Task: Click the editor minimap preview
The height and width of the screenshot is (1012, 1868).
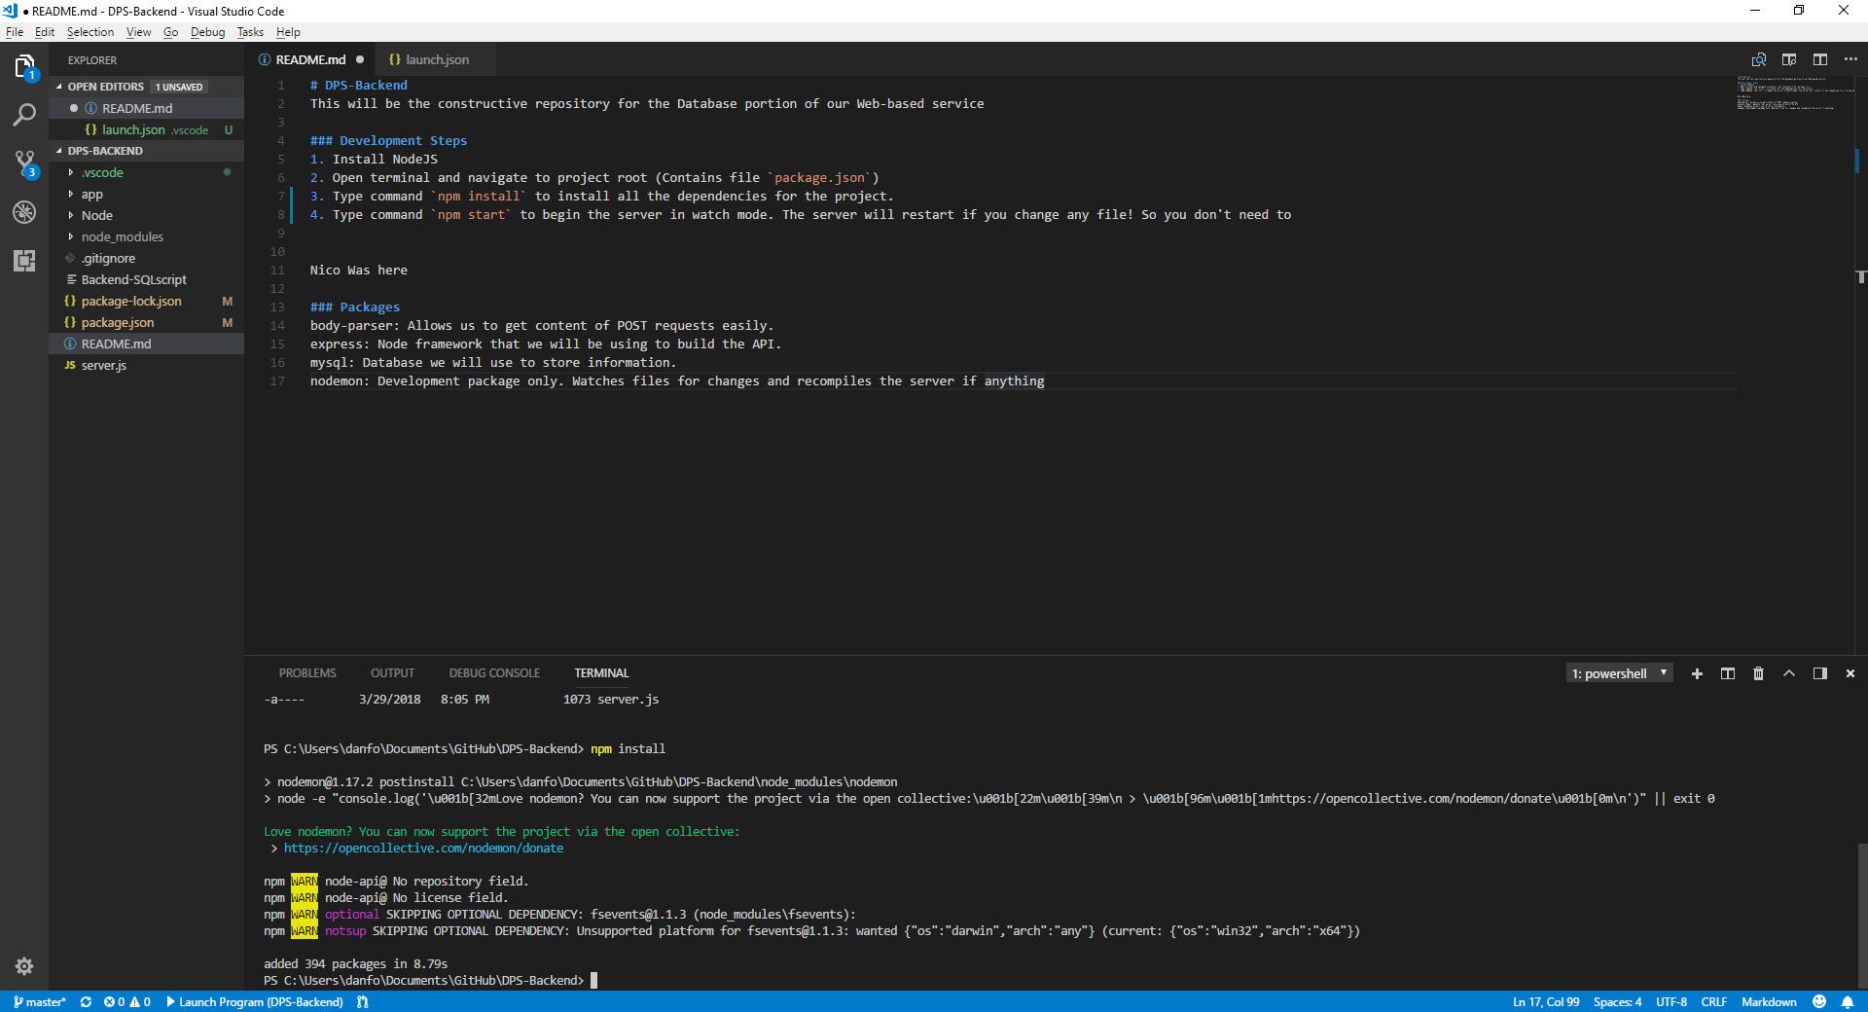Action: (1794, 92)
